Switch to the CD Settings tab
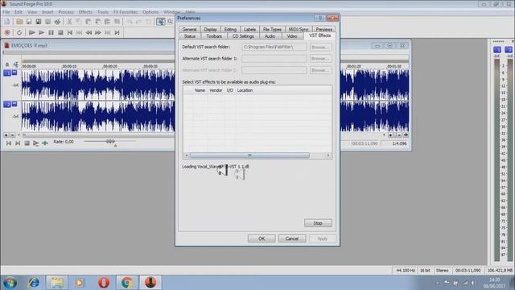Viewport: 515px width, 290px height. 243,36
